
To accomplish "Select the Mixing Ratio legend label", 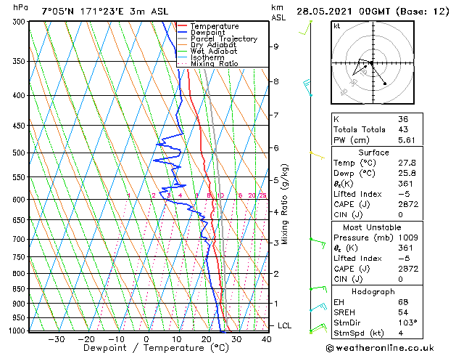I will (215, 63).
